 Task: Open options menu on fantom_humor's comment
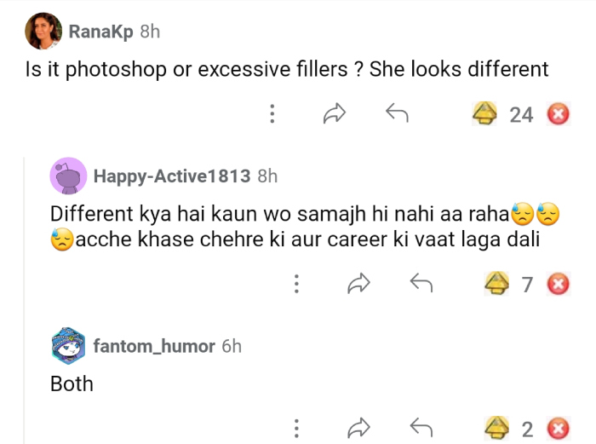[296, 428]
